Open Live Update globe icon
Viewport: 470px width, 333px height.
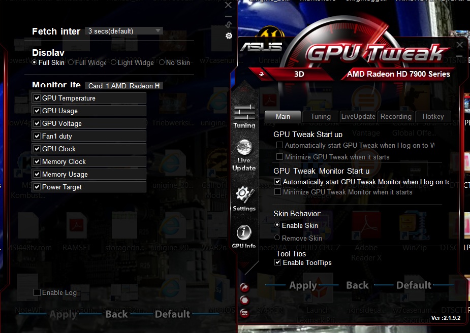[244, 147]
